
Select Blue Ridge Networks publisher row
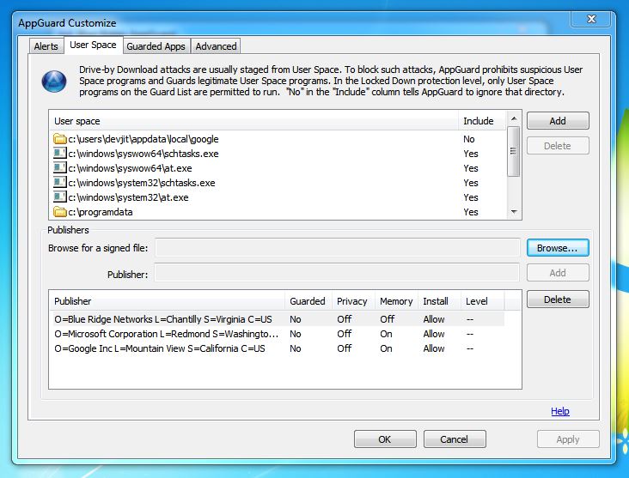277,319
